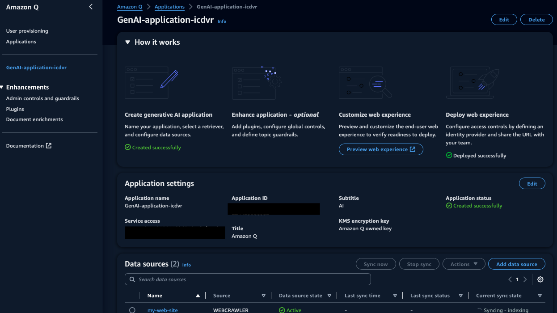Open Plugins in the sidebar
The image size is (557, 313).
pos(15,109)
